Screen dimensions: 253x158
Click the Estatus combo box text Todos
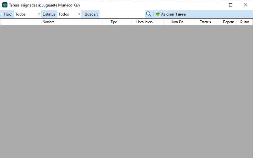click(x=64, y=14)
